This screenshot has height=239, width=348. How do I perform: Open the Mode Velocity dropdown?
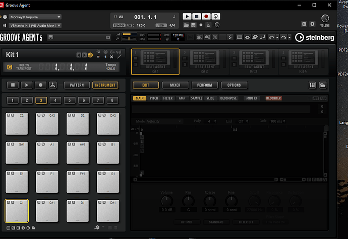[x=163, y=121]
